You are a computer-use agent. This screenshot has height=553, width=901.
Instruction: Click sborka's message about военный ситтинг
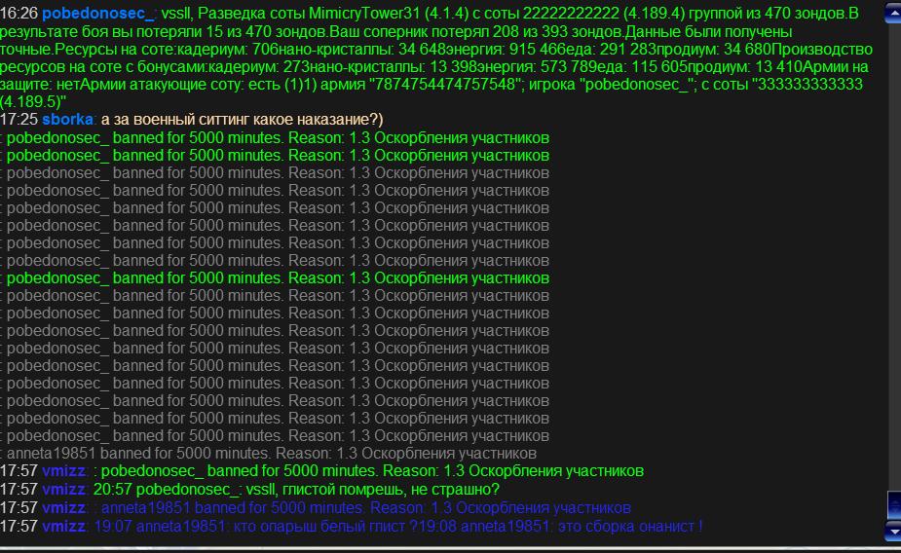click(242, 119)
